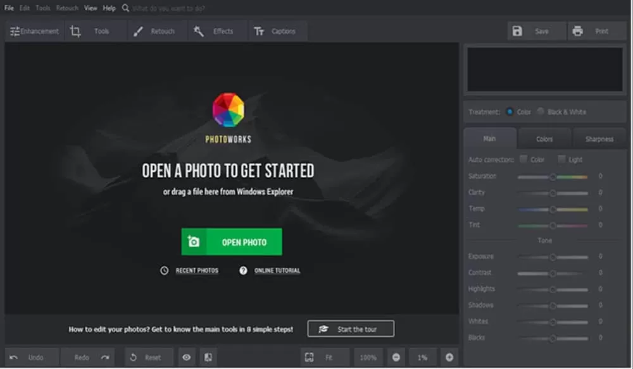Click the Captions text icon
The height and width of the screenshot is (369, 633).
(x=259, y=32)
